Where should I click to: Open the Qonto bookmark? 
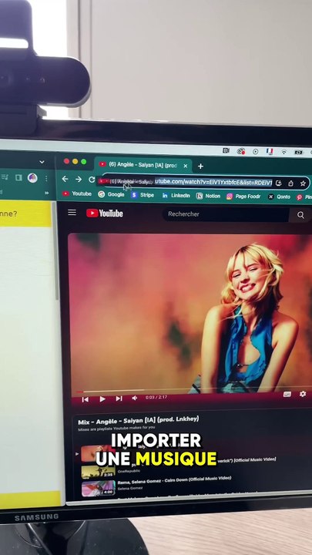[279, 197]
